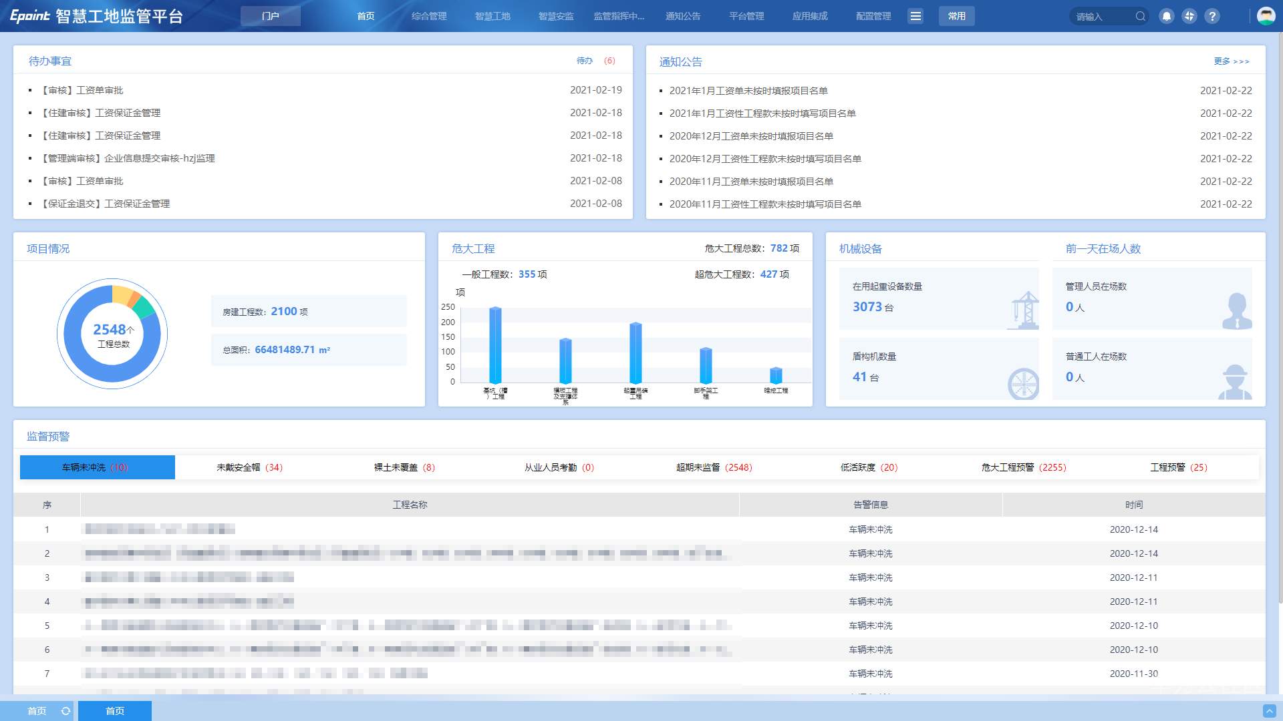
Task: Click the up-arrow icon in bottom-right corner
Action: click(x=1269, y=711)
